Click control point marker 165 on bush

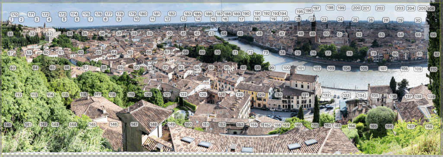coord(373,126)
